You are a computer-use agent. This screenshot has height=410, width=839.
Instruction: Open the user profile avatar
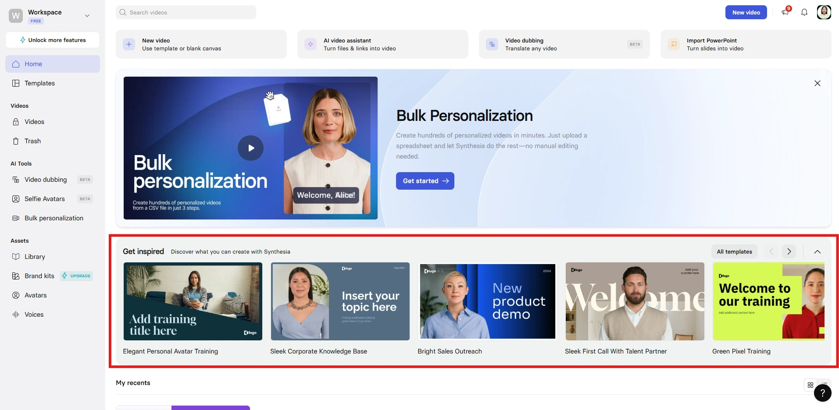824,12
